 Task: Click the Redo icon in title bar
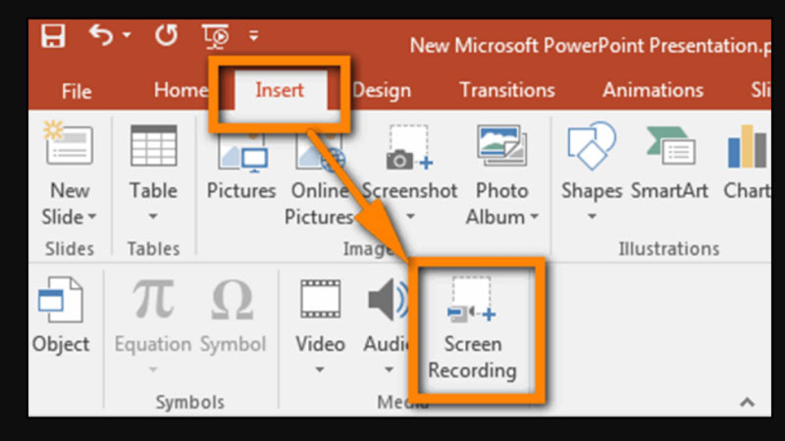[x=166, y=36]
